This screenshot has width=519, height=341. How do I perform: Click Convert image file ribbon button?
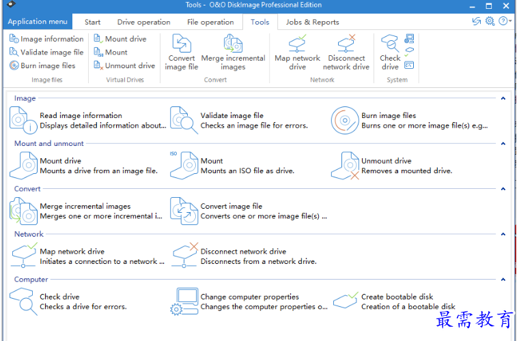click(x=182, y=53)
